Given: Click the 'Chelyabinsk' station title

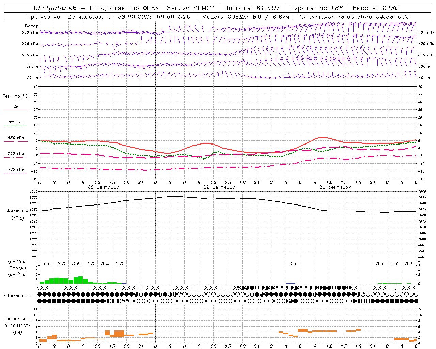Looking at the screenshot, I should click(x=55, y=8).
